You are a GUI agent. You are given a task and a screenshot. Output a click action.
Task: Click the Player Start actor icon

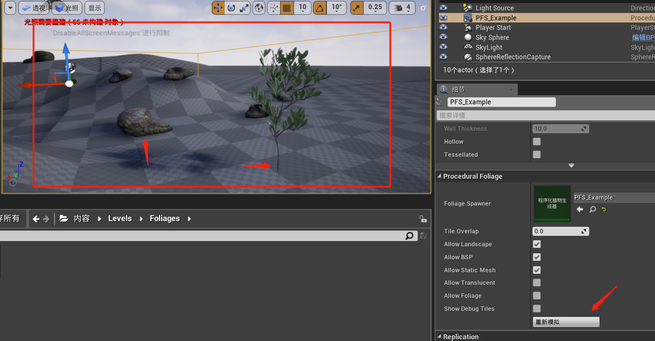pyautogui.click(x=468, y=27)
